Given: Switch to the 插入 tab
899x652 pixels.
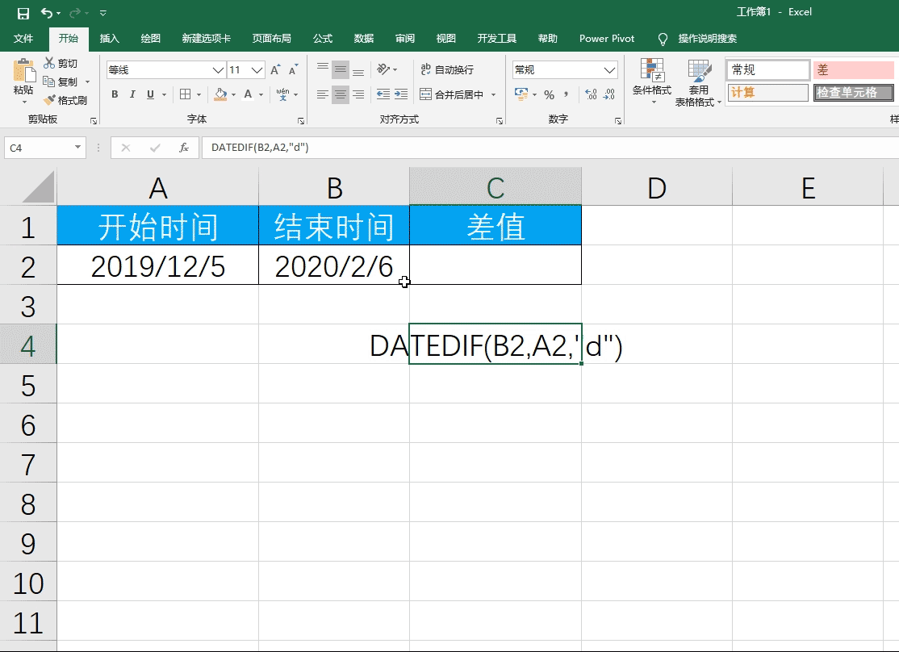Looking at the screenshot, I should (x=109, y=39).
